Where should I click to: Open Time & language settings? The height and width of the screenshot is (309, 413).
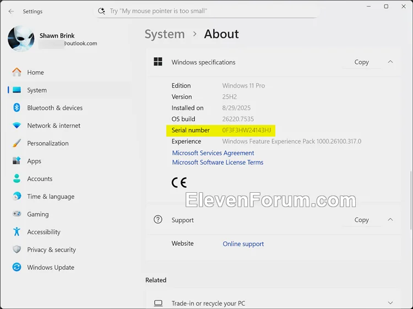69,196
